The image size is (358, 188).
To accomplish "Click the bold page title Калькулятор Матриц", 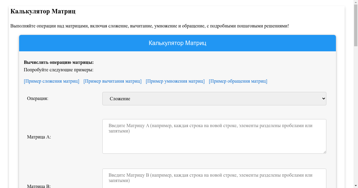I will tap(43, 11).
